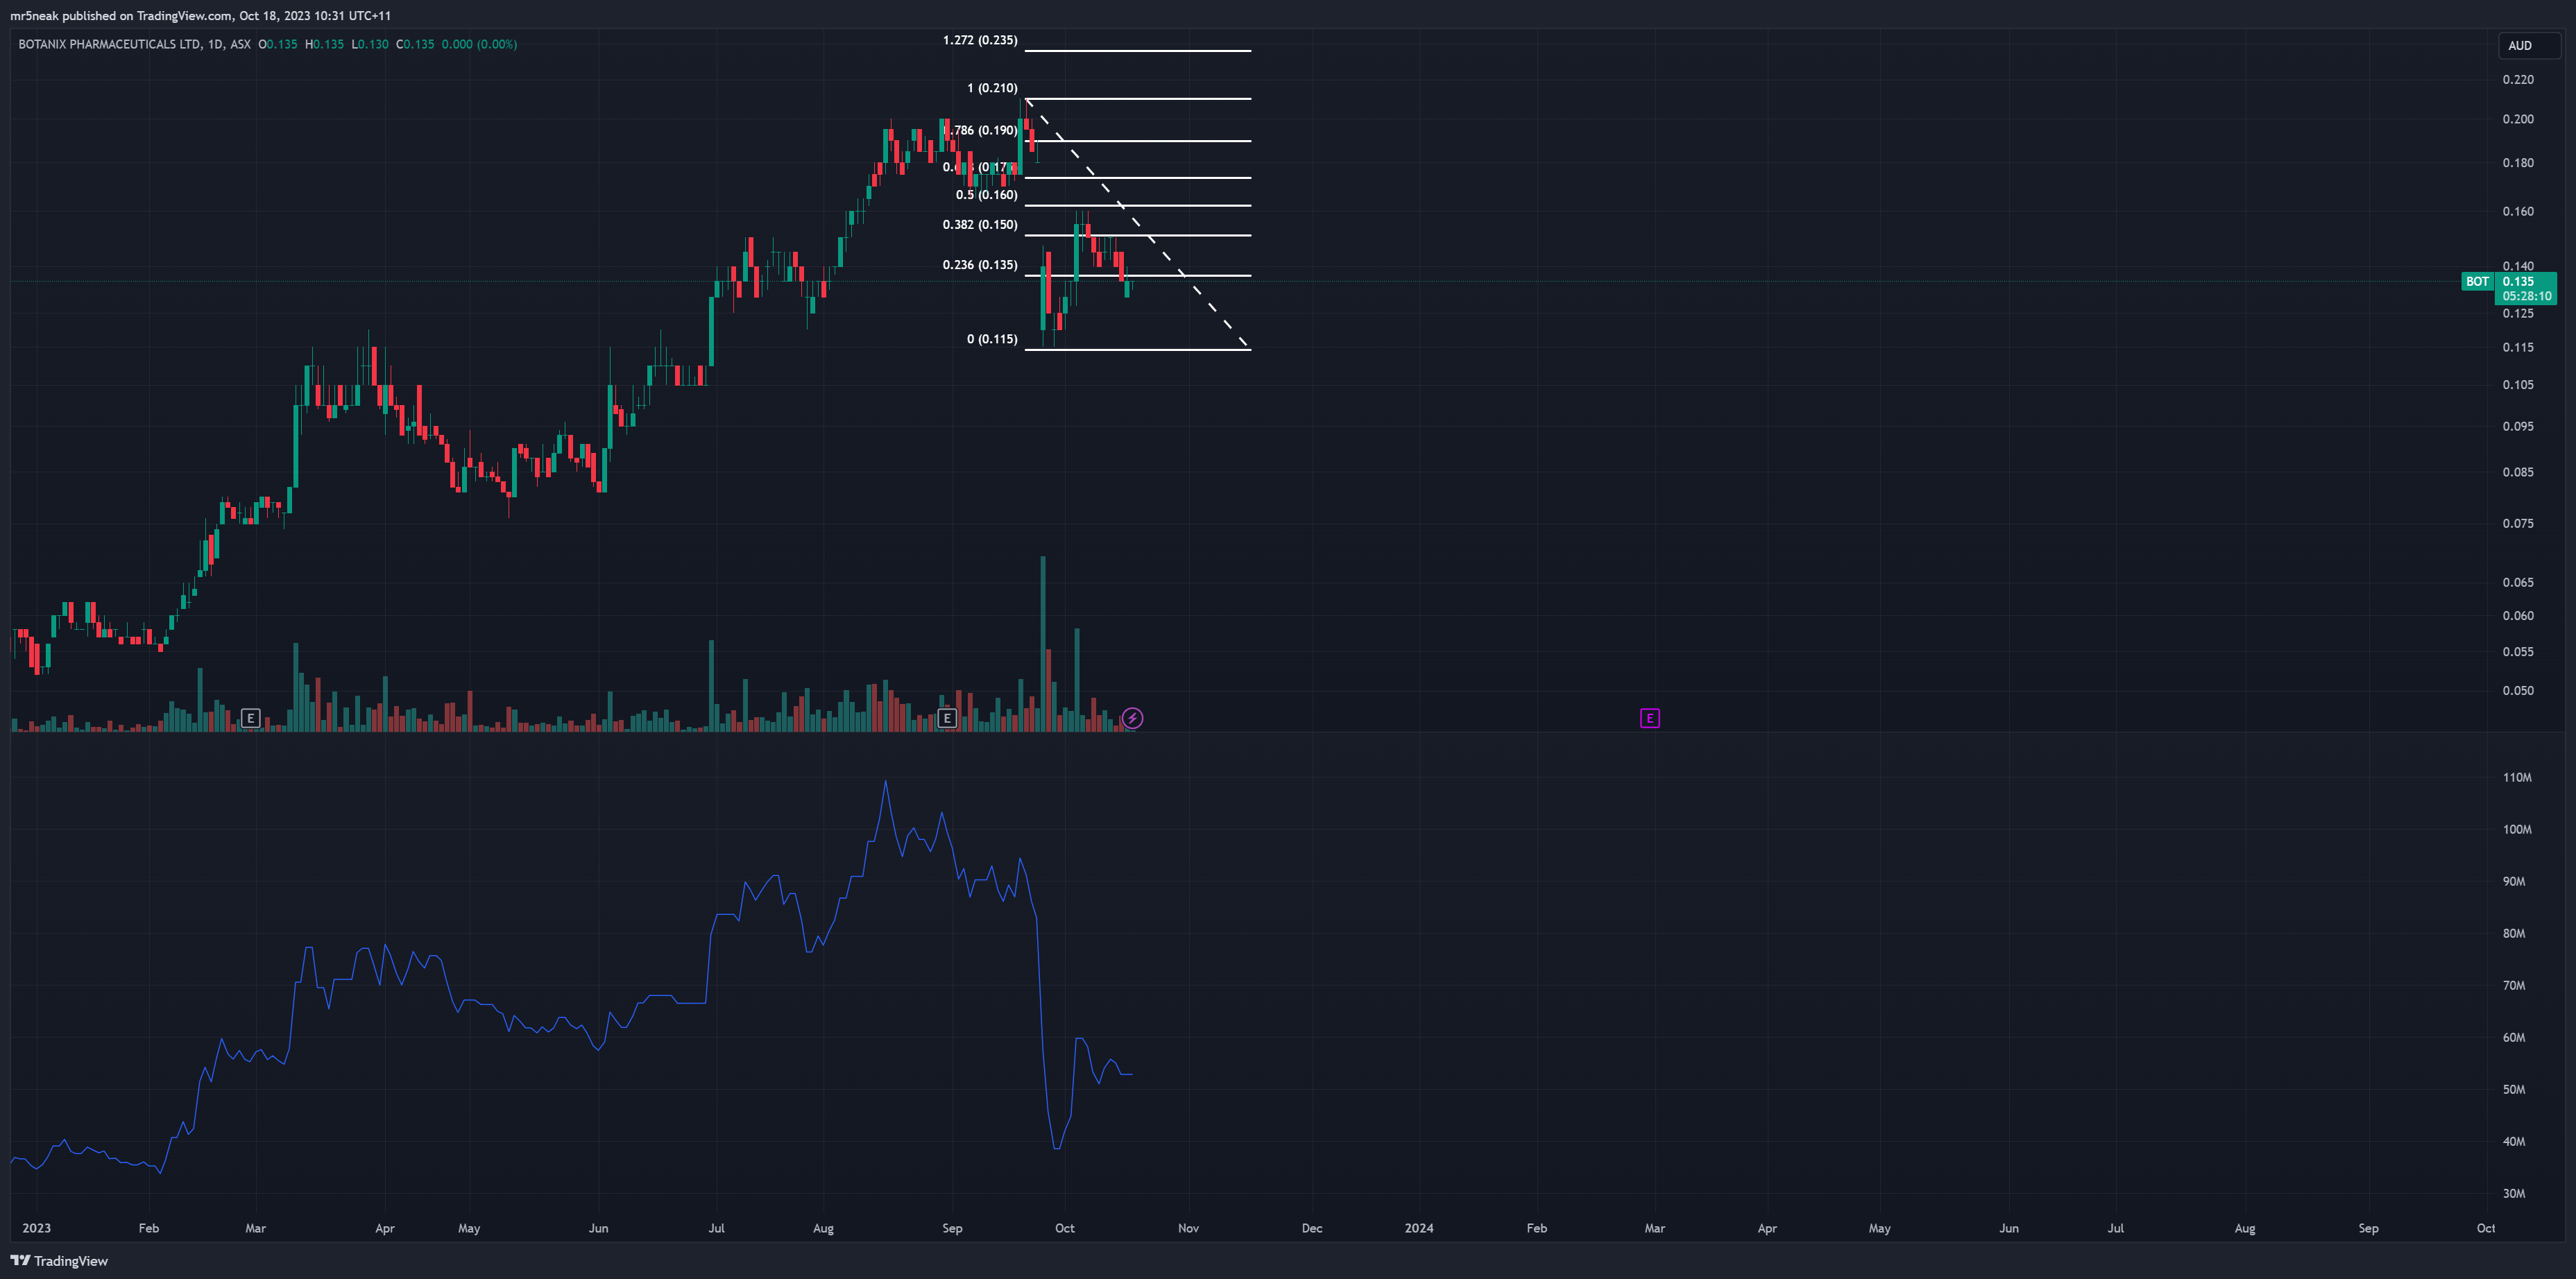The height and width of the screenshot is (1279, 2576).
Task: Click the 60M indicator axis label
Action: 2514,1037
